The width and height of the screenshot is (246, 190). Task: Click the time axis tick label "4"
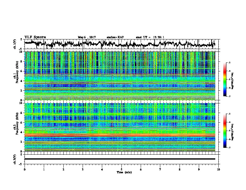coord(102,170)
